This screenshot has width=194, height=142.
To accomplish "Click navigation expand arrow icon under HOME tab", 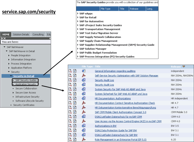I will (x=2, y=39).
